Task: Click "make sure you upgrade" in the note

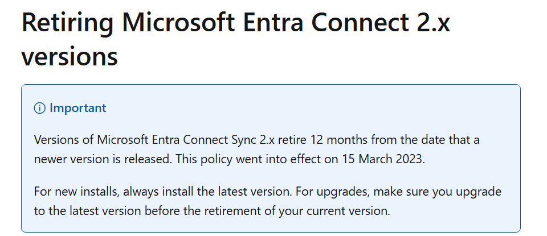Action: [x=438, y=192]
